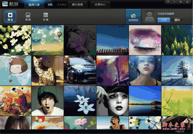Click the user avatar placeholder
The width and height of the screenshot is (193, 134).
click(150, 17)
